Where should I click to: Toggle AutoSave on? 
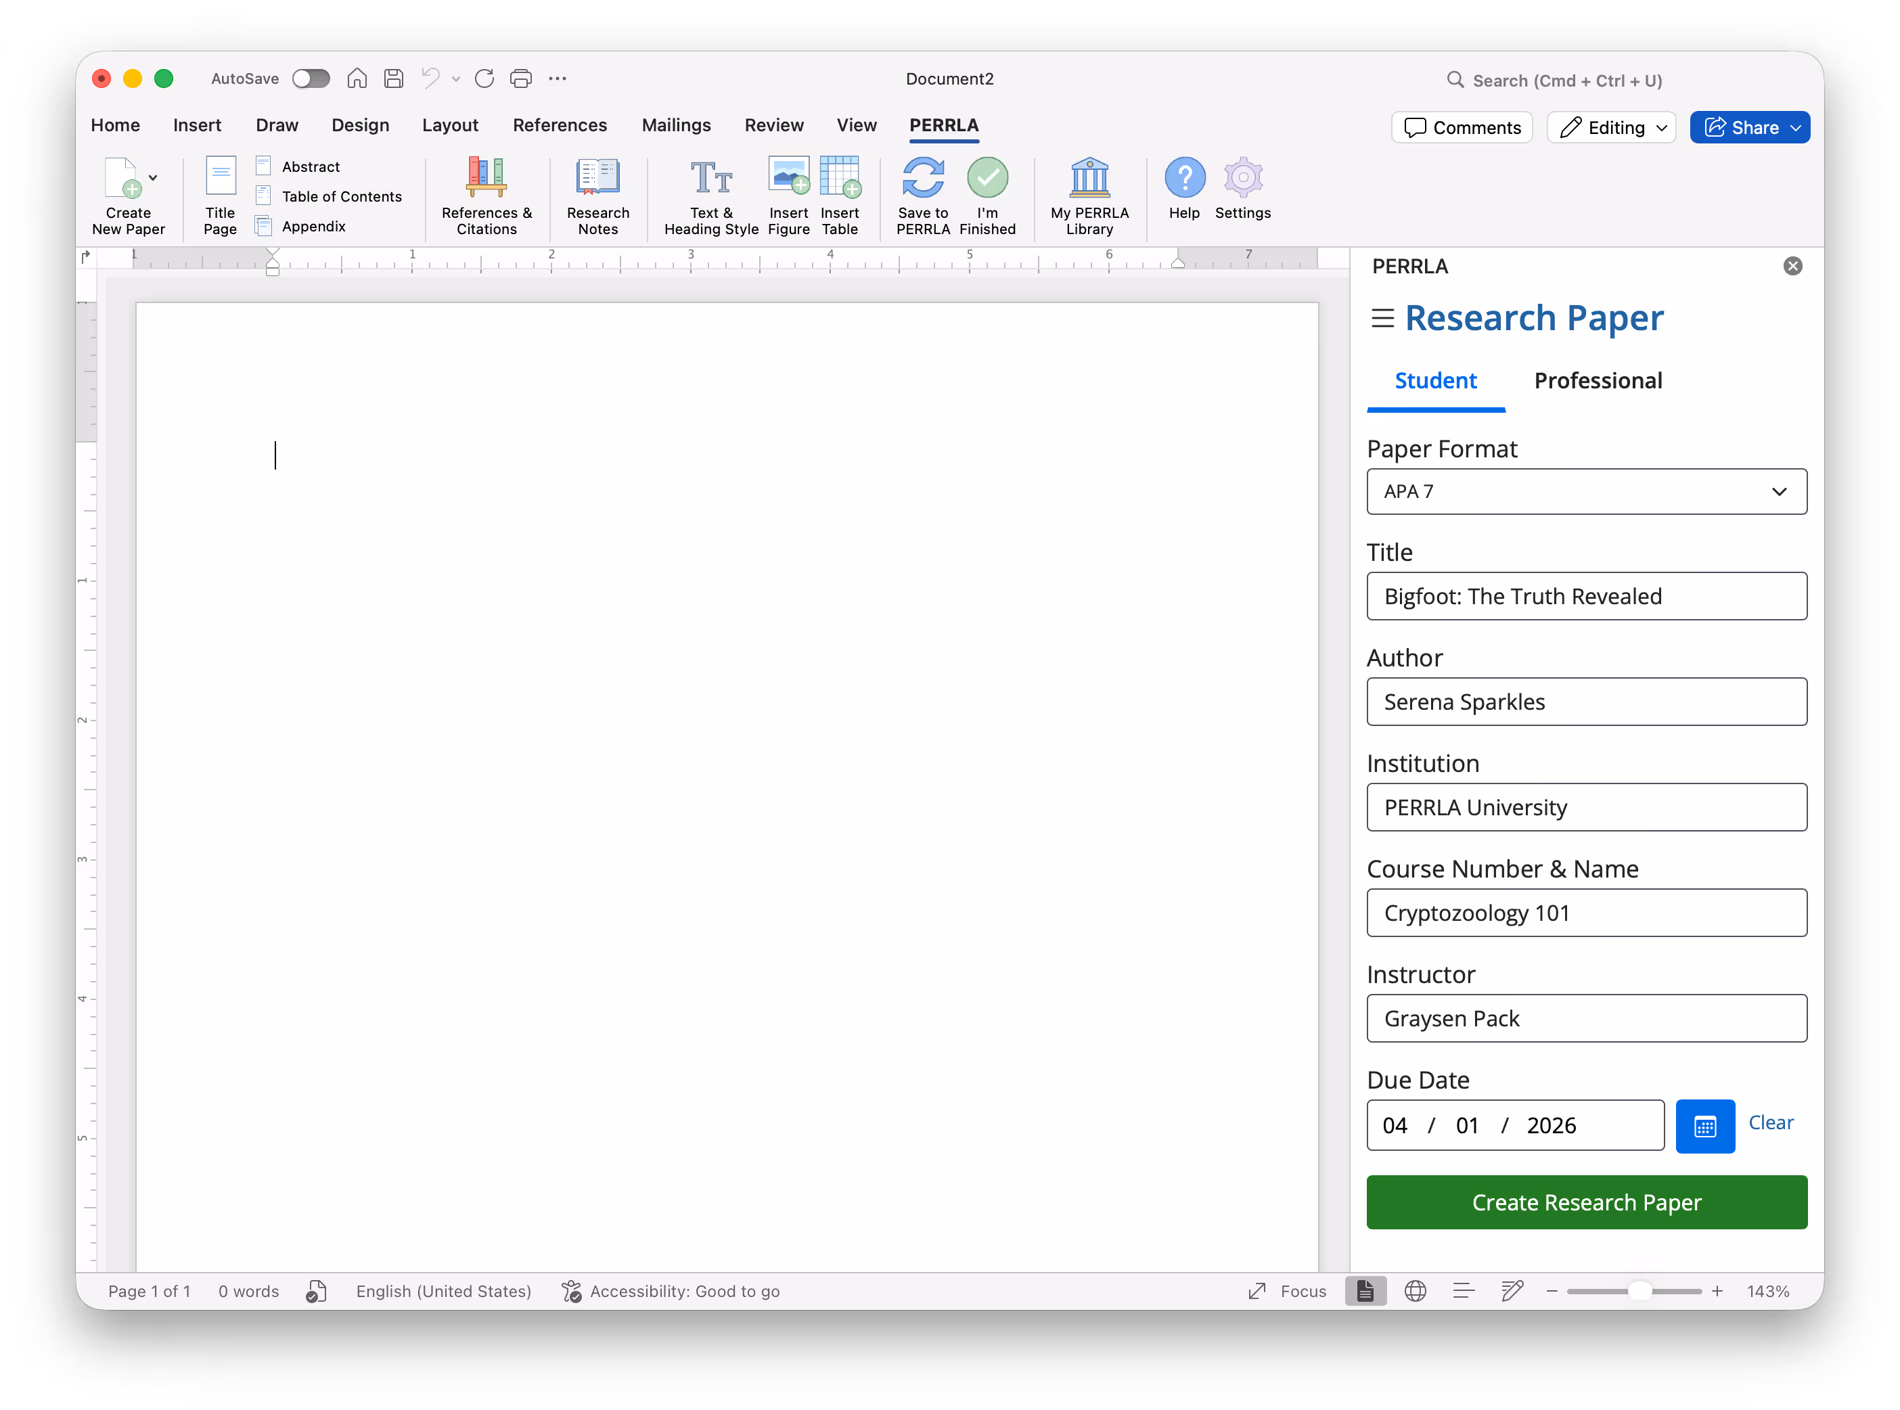311,78
